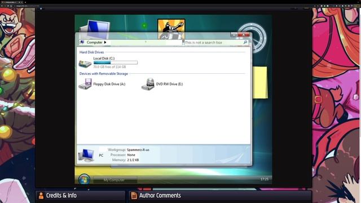361x203 pixels.
Task: Select the 'Floppy Disk Drive (A:)' label
Action: tap(109, 84)
